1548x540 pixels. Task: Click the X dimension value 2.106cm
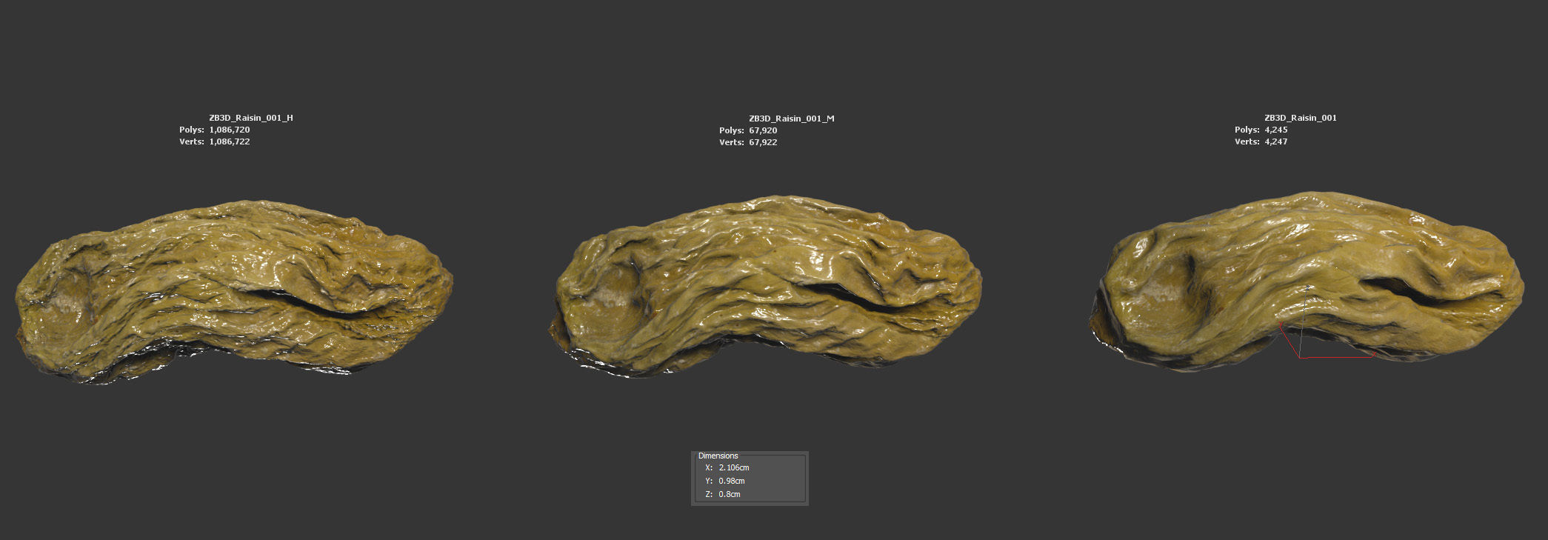coord(733,468)
